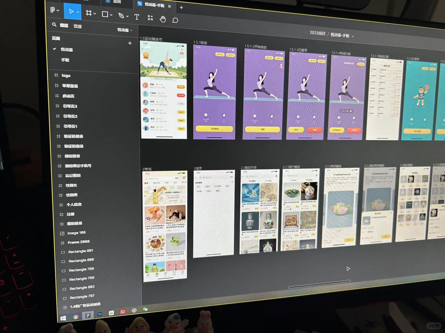Select the 引导页2 layer
The width and height of the screenshot is (445, 333).
pyautogui.click(x=70, y=116)
